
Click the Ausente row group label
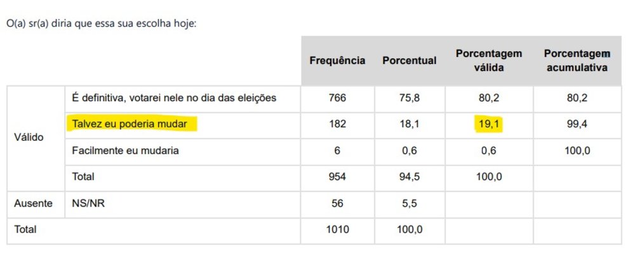point(33,203)
